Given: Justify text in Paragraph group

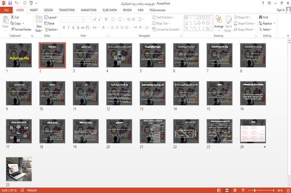Looking at the screenshot, I should 127,28.
